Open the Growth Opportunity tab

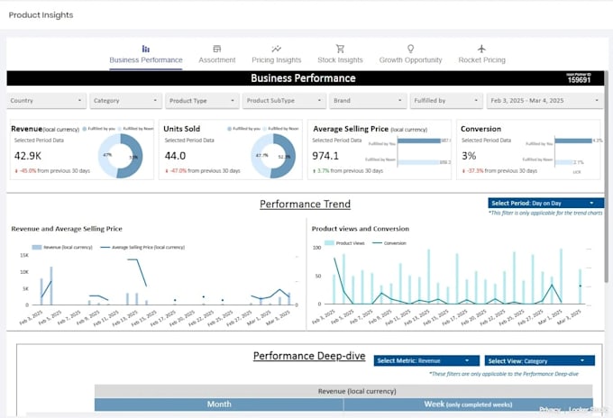(x=410, y=56)
